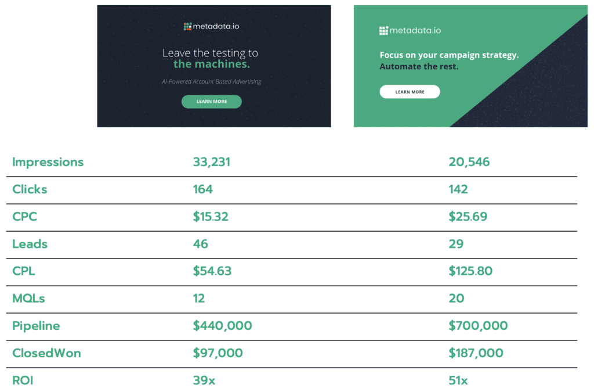The image size is (594, 388).
Task: Click the 51x ROI value
Action: pyautogui.click(x=458, y=380)
